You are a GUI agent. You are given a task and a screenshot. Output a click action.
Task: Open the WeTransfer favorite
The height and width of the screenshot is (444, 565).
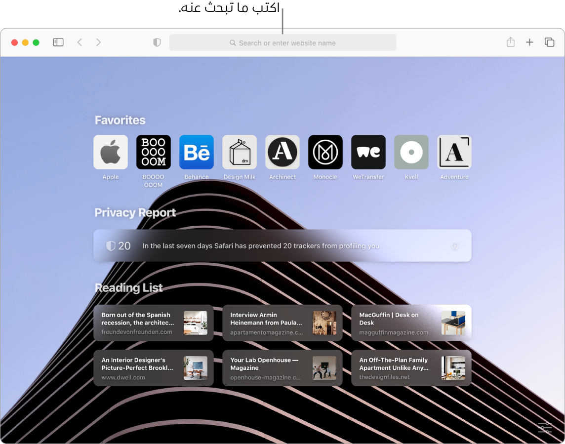click(368, 152)
